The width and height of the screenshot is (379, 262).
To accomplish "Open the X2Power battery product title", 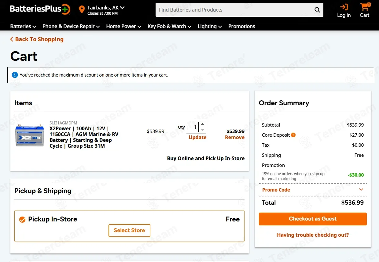I will (x=84, y=137).
